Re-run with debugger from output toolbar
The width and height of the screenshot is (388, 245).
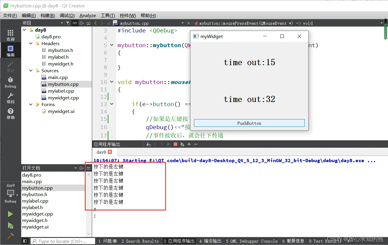tap(183, 144)
